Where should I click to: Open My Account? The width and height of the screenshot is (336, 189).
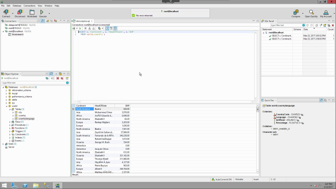click(x=325, y=13)
